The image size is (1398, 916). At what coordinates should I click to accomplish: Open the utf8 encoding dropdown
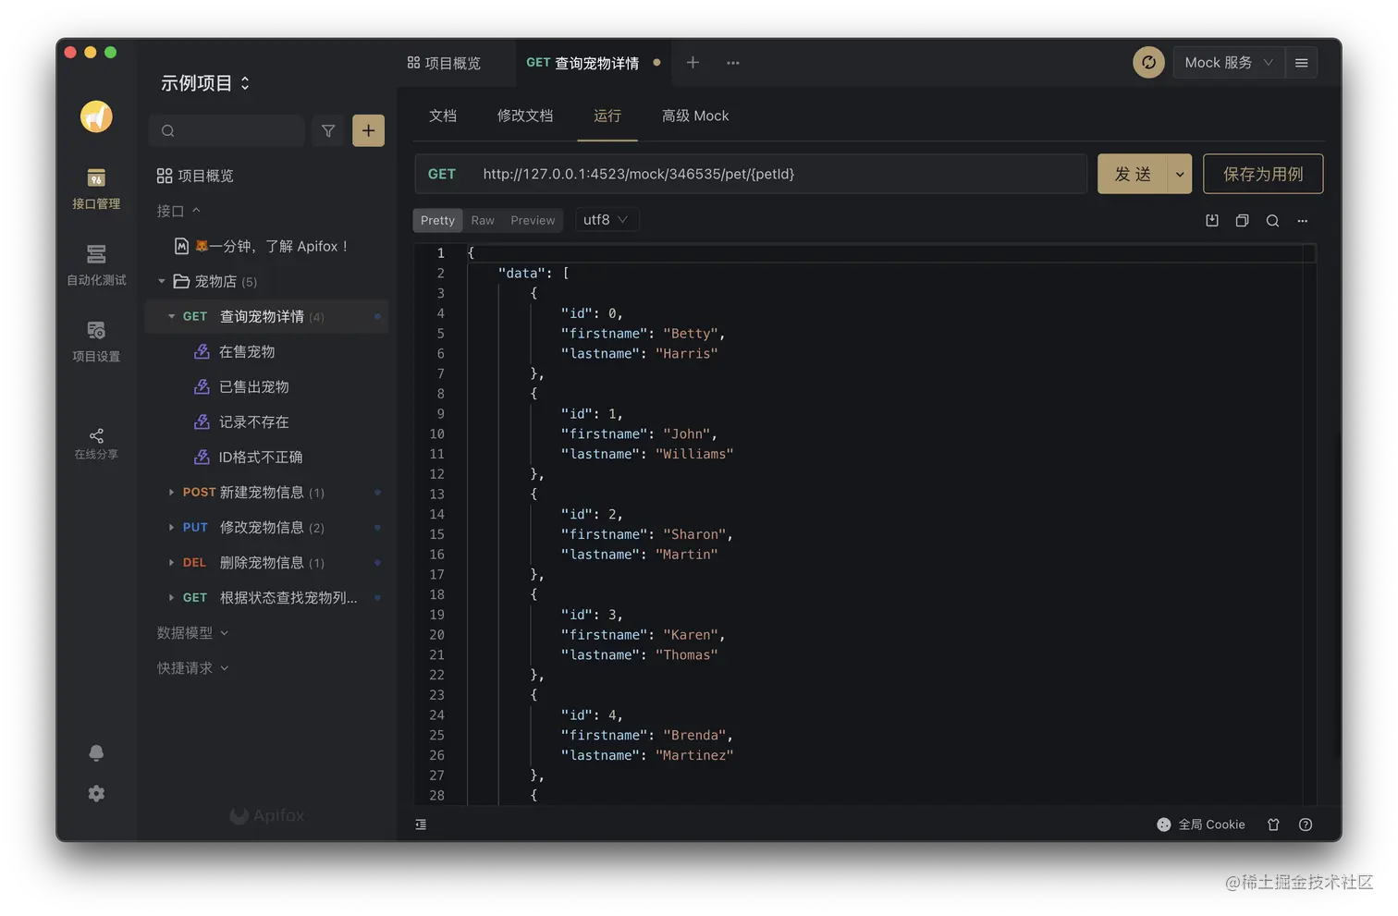[606, 220]
